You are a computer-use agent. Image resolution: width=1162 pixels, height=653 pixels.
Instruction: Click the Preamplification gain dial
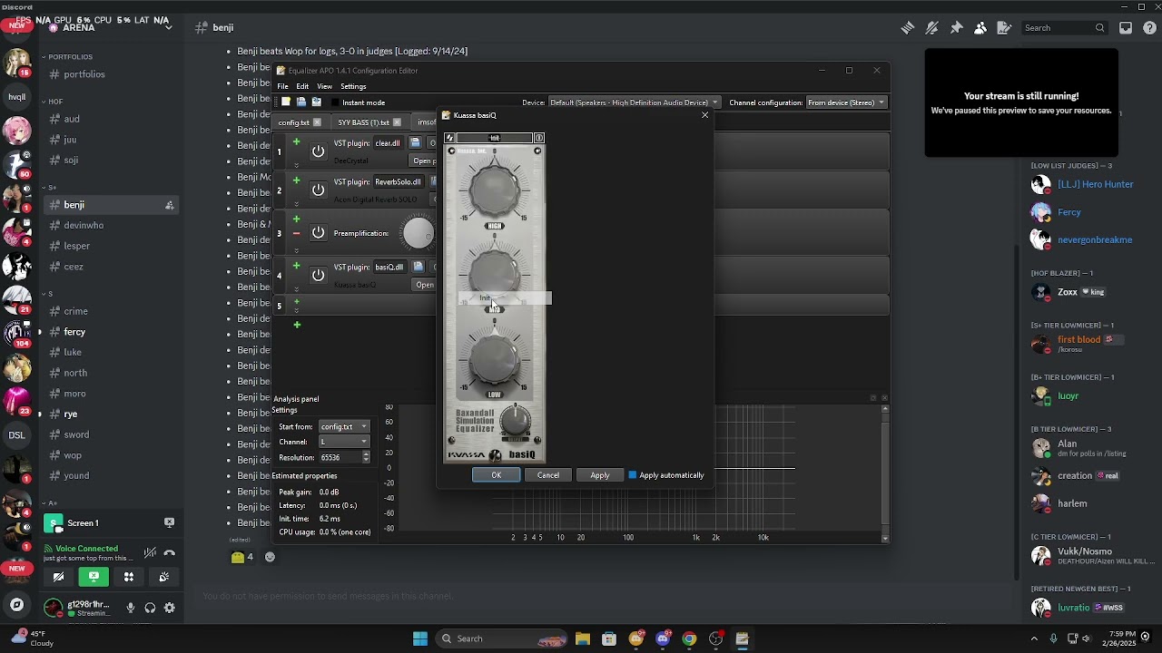(419, 233)
